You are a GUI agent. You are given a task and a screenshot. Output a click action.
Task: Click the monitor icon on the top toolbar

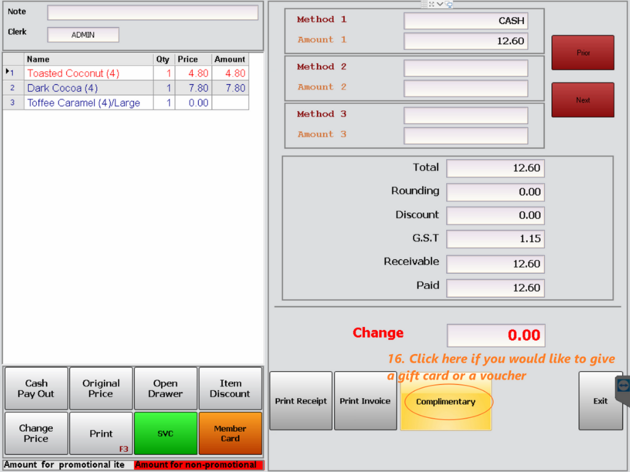[x=449, y=4]
